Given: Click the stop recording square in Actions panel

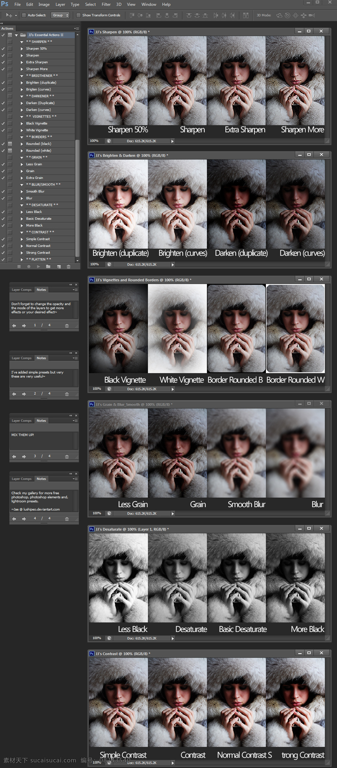Looking at the screenshot, I should pos(19,266).
